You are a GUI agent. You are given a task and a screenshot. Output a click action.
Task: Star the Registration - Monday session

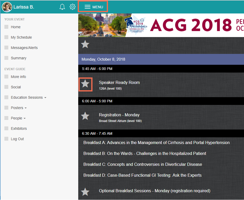(85, 116)
